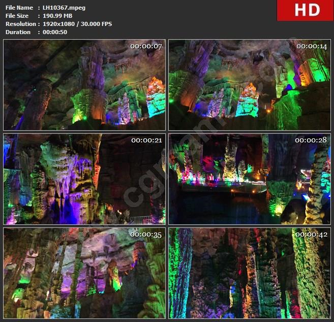Click the 00:00:28 timestamp
The image size is (334, 322).
[x=311, y=140]
